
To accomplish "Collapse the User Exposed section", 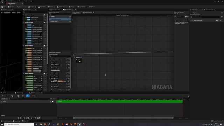I will point(24,15).
